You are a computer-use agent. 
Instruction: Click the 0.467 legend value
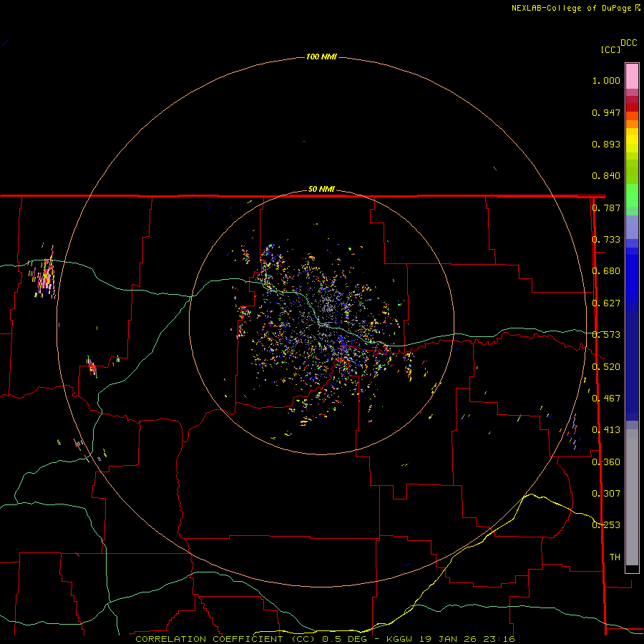click(x=606, y=399)
